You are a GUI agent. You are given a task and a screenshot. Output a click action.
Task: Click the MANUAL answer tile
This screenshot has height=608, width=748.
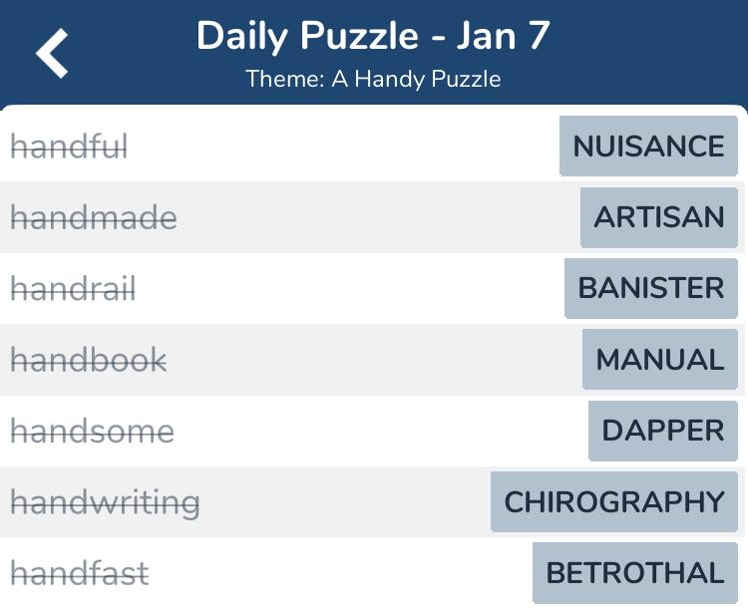point(660,359)
